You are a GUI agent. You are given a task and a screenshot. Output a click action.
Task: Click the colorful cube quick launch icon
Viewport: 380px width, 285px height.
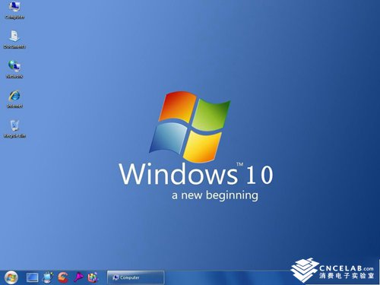point(93,277)
